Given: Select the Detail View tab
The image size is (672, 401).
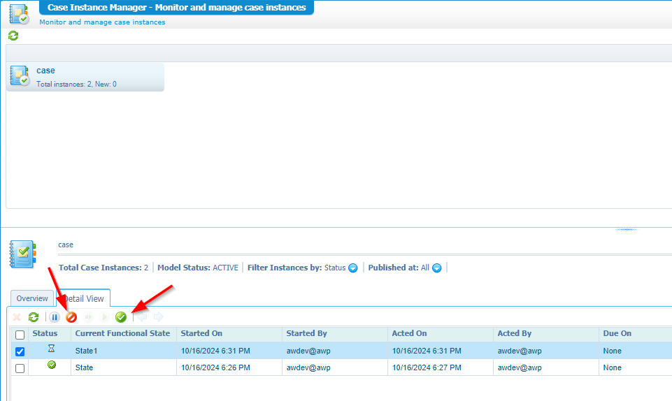Looking at the screenshot, I should click(x=84, y=298).
